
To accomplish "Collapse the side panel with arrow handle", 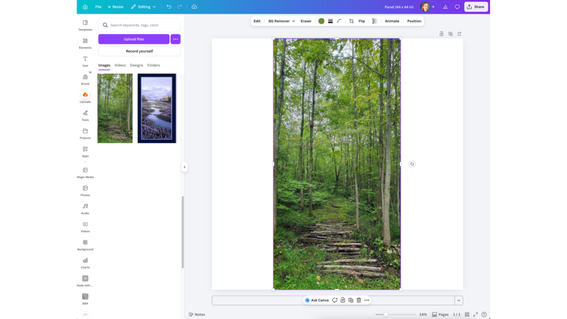I will (184, 167).
